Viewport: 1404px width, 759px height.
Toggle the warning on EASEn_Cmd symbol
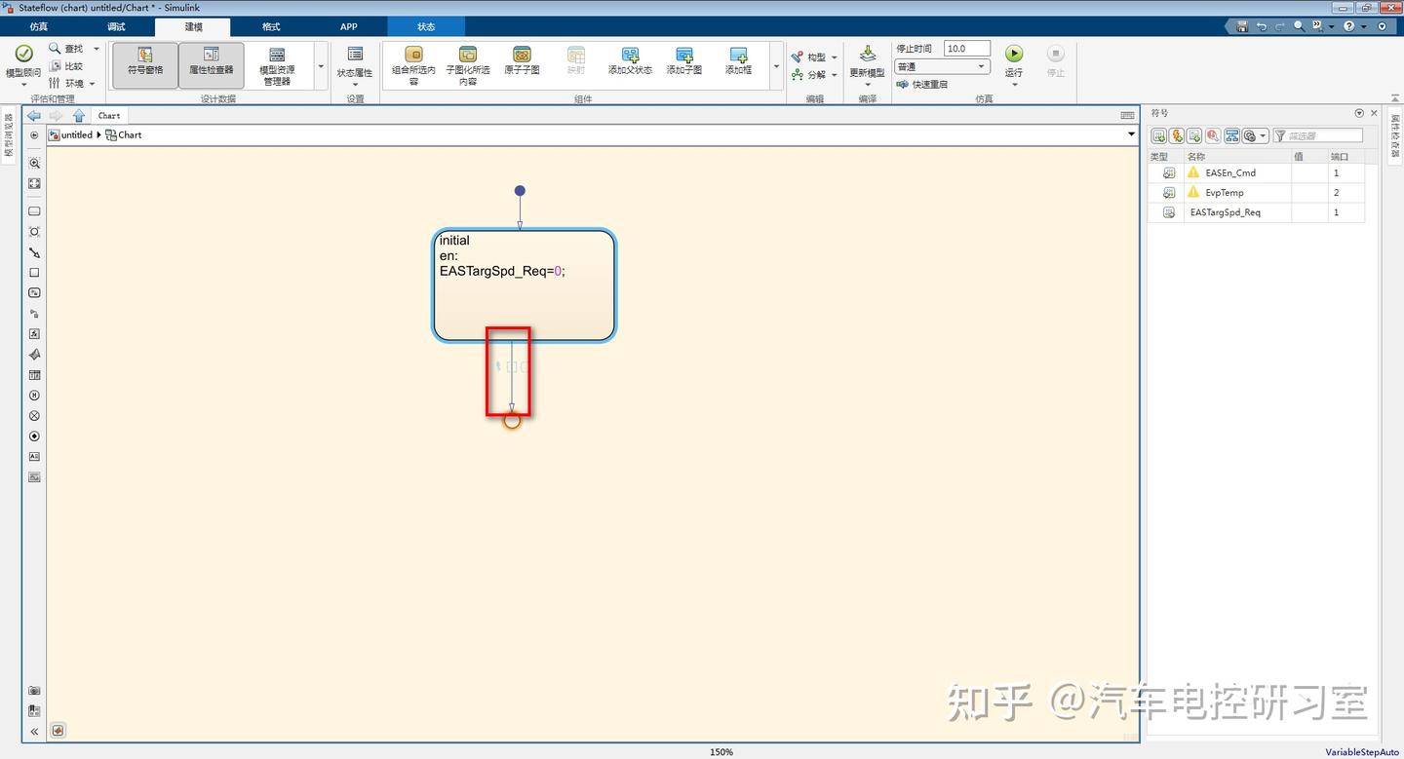(1193, 172)
